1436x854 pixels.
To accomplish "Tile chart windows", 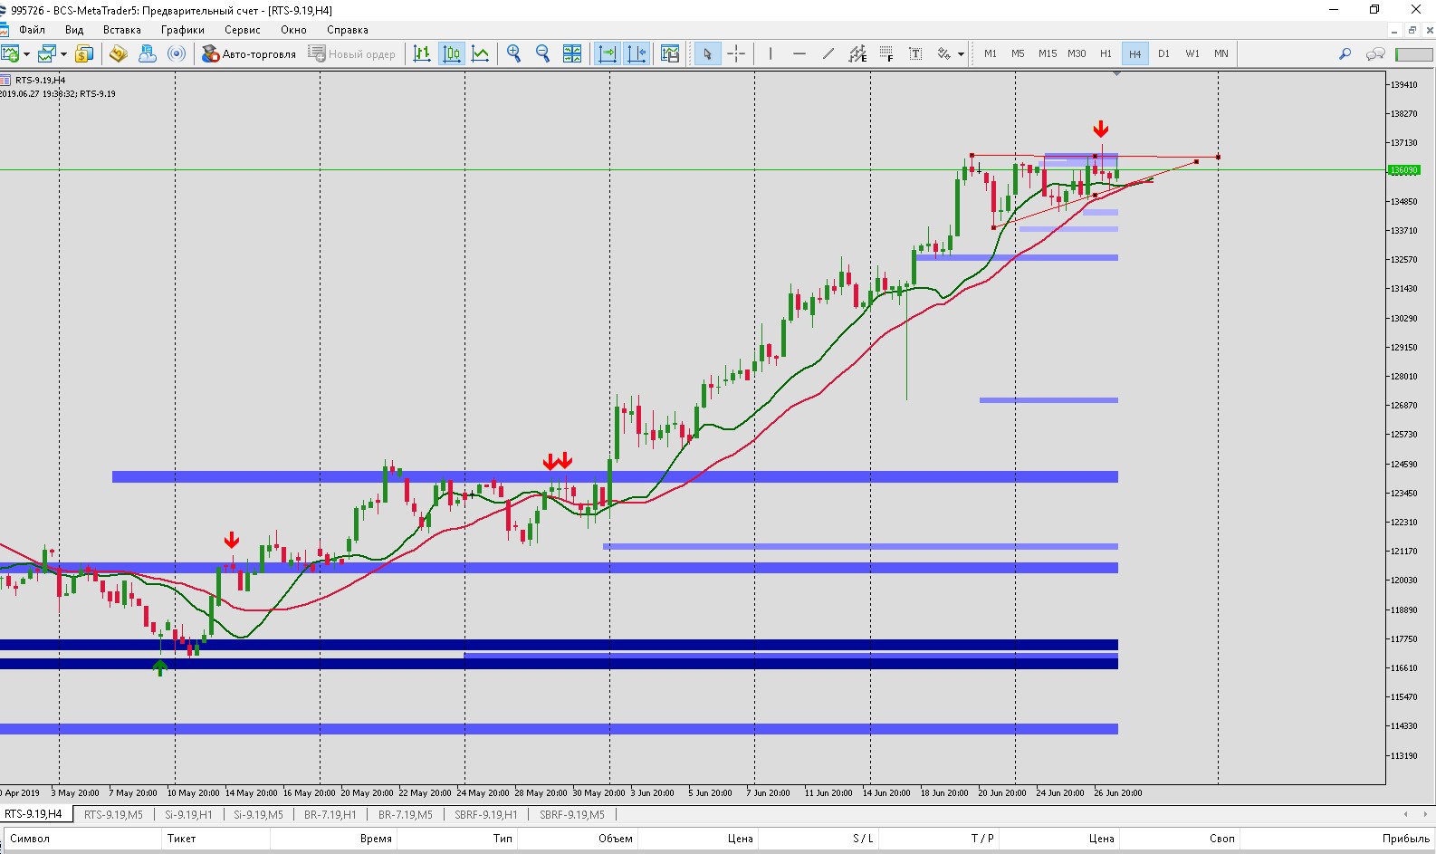I will 572,54.
